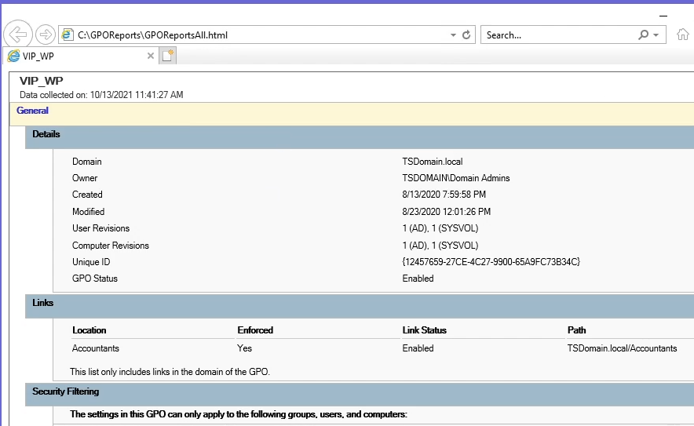The width and height of the screenshot is (694, 426).
Task: Click the browser Back arrow button
Action: point(18,35)
